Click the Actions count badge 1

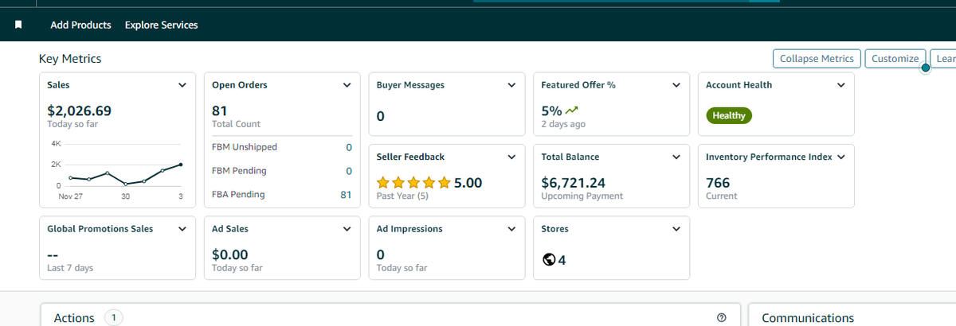[x=113, y=318]
